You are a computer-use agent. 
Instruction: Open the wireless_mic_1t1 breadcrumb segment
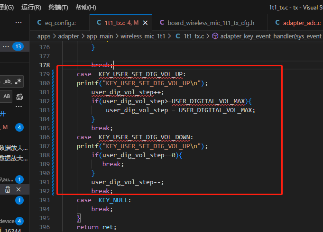pos(143,36)
